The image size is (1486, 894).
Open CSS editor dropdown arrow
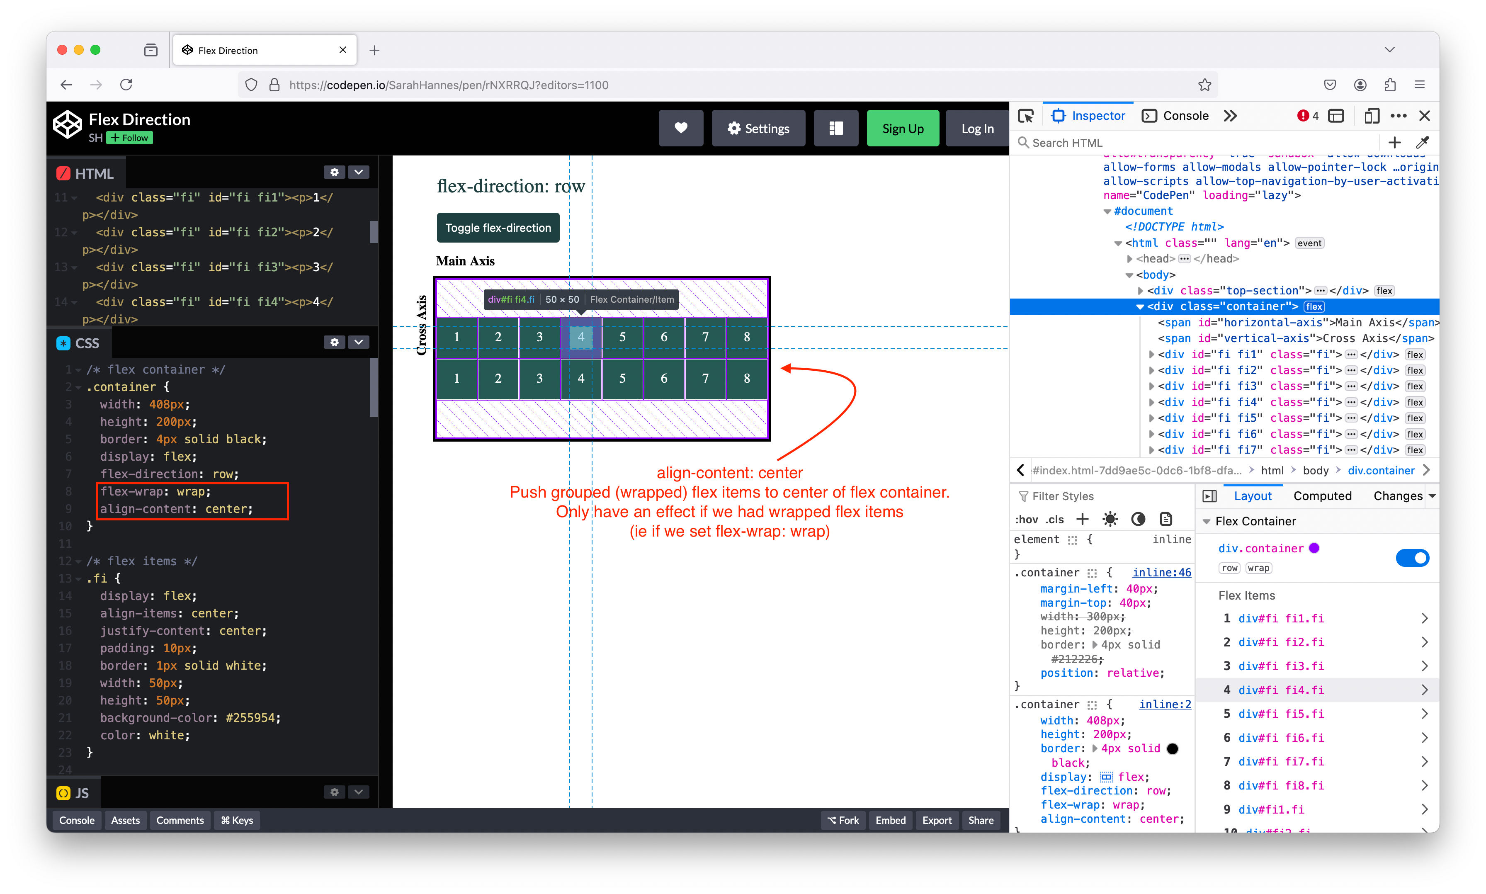point(359,342)
